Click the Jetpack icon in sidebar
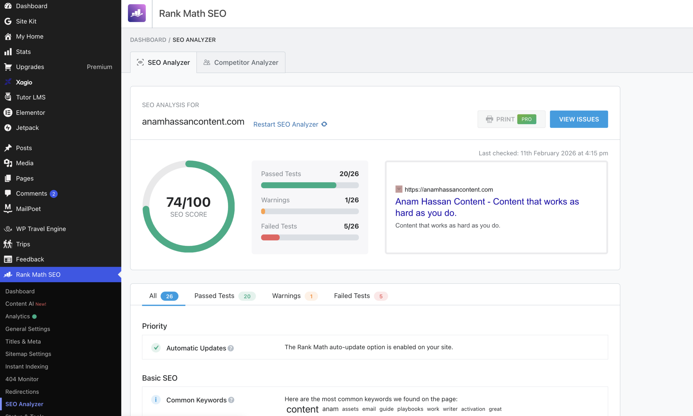Viewport: 693px width, 416px height. (8, 128)
